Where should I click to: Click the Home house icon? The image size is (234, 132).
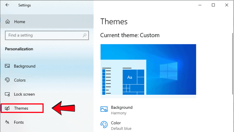pos(8,22)
